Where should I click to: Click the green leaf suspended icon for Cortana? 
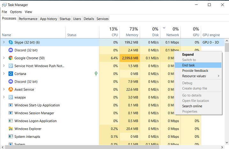pos(96,74)
